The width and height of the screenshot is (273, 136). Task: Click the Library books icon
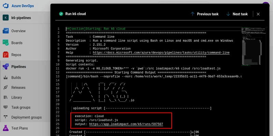click(5, 97)
